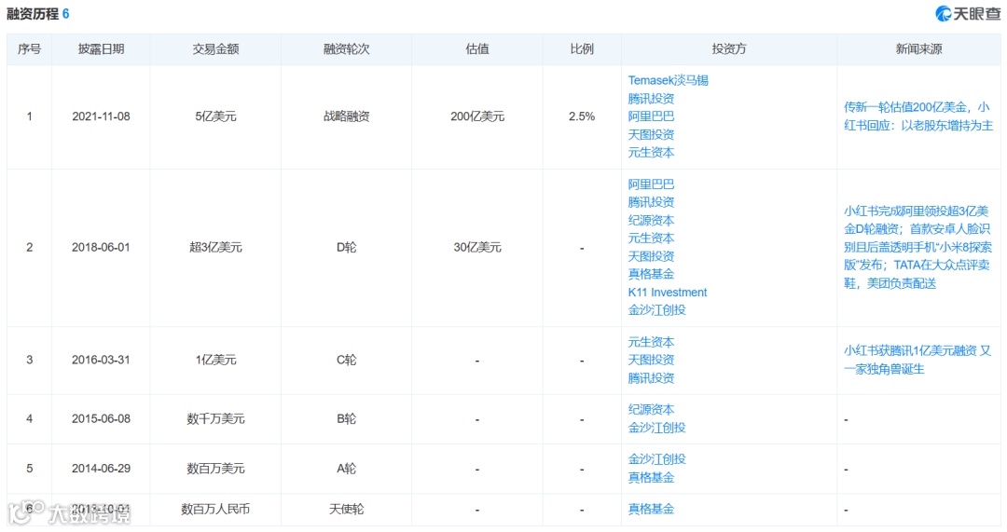Select the date cell 2014-06-29

(101, 469)
